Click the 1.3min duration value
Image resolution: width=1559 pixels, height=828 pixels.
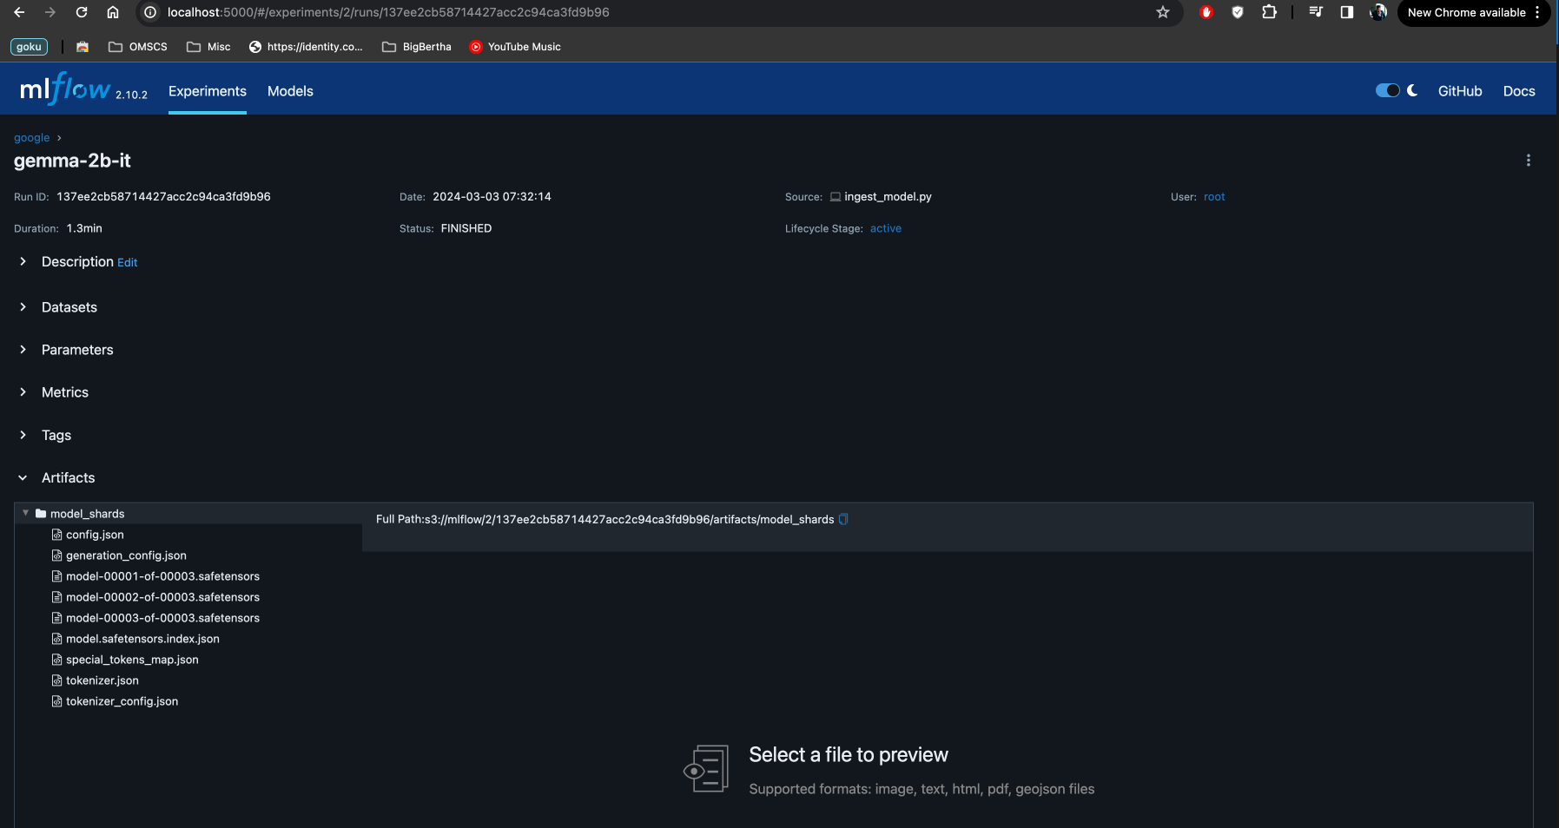click(x=84, y=228)
